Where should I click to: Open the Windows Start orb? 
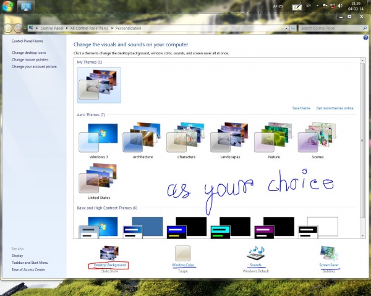point(8,6)
